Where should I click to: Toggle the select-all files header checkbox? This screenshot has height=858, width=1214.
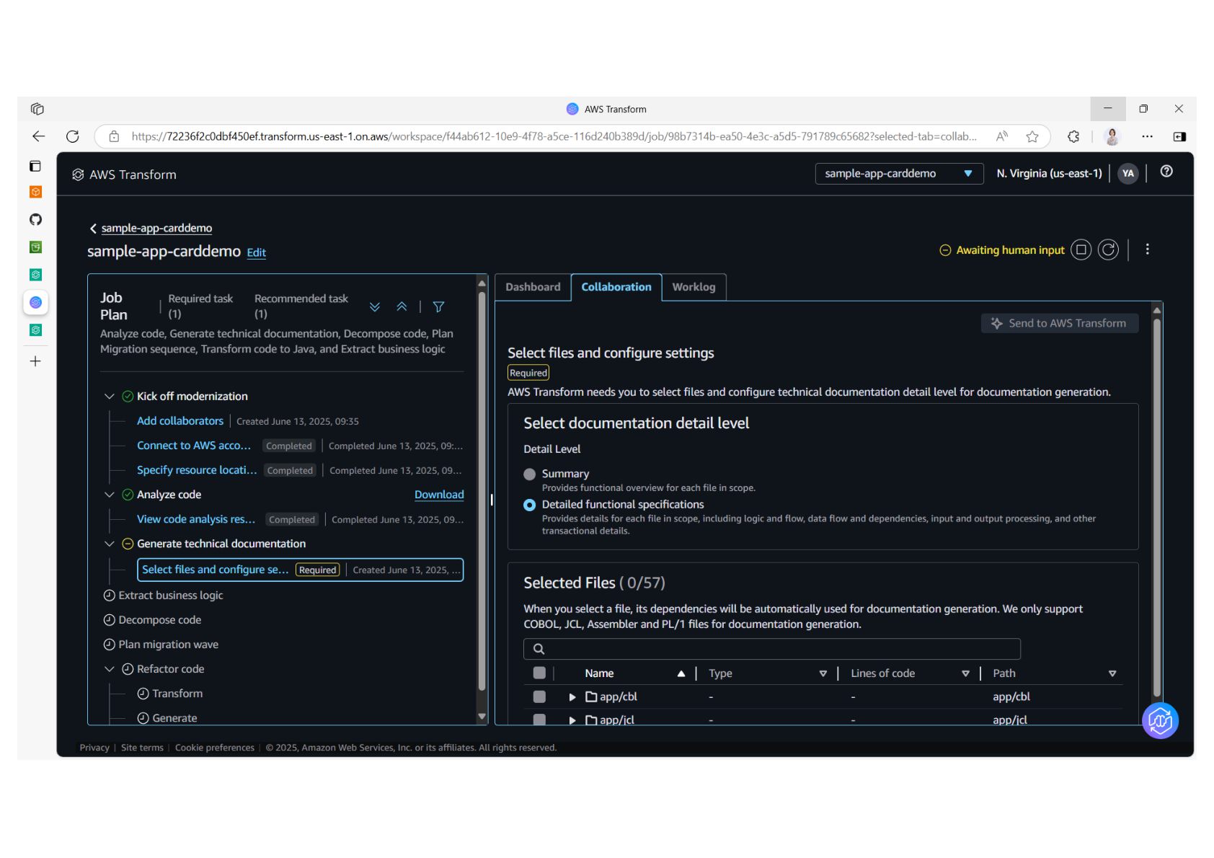tap(539, 673)
